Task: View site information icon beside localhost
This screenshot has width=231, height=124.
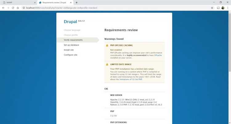Action: [24, 8]
